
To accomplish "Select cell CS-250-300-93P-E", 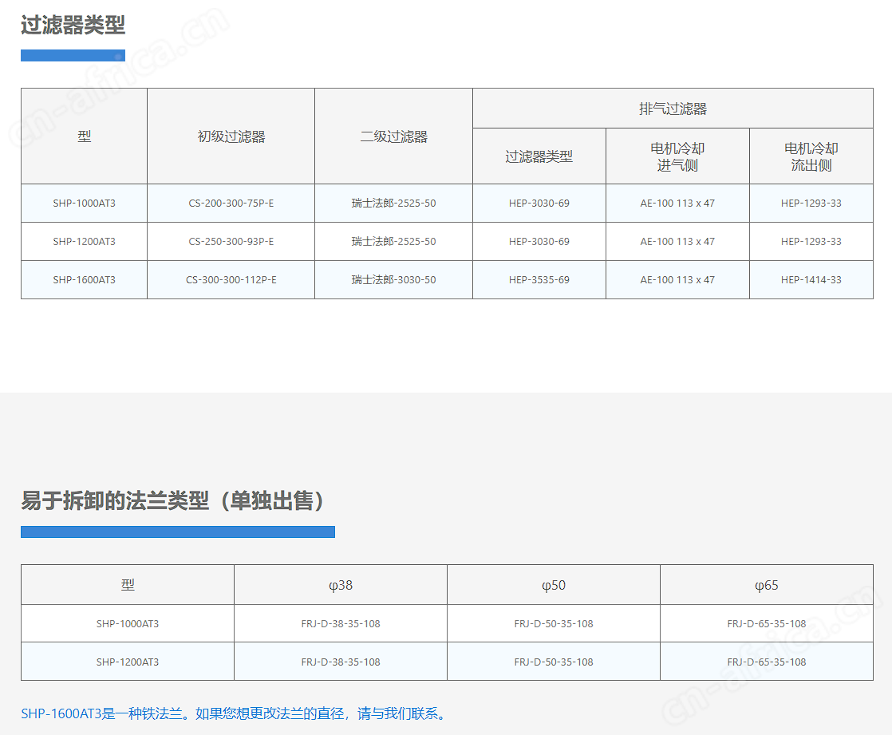I will coord(231,241).
